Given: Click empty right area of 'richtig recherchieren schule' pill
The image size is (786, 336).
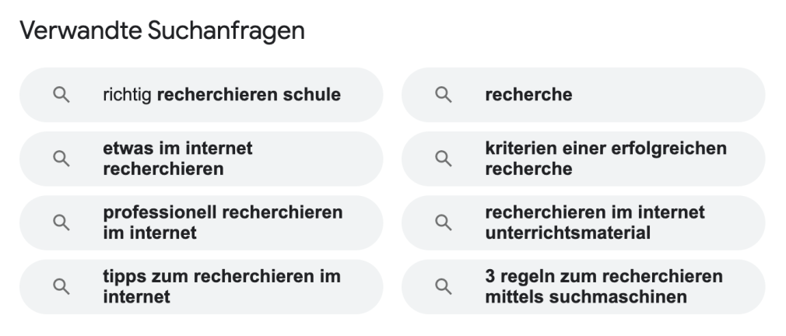Looking at the screenshot, I should coord(362,95).
